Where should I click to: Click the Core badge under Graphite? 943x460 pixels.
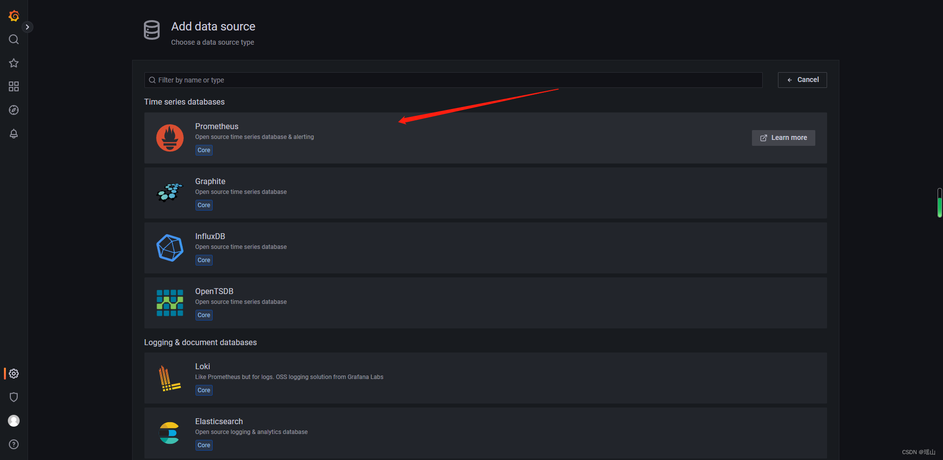pos(204,205)
